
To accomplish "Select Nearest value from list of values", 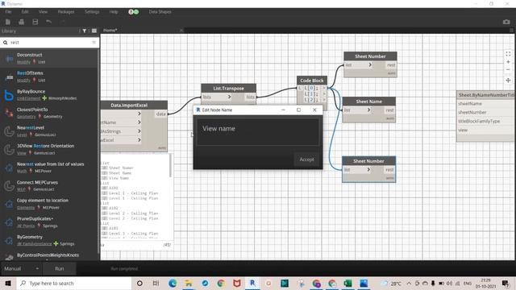I will 49,168.
